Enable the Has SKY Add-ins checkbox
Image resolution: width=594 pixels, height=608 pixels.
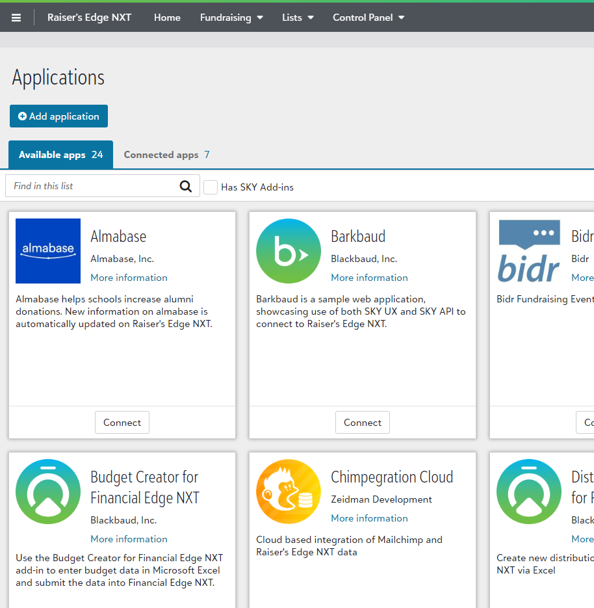pyautogui.click(x=211, y=187)
